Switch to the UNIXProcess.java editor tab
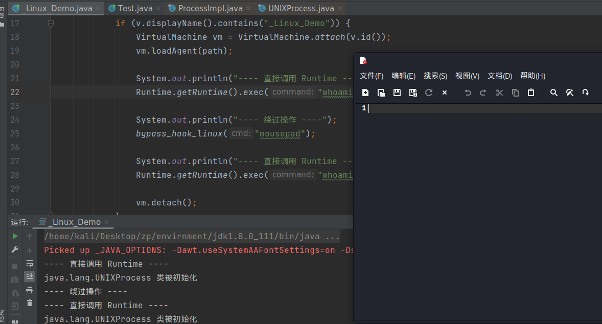Viewport: 602px width, 324px height. pyautogui.click(x=300, y=9)
